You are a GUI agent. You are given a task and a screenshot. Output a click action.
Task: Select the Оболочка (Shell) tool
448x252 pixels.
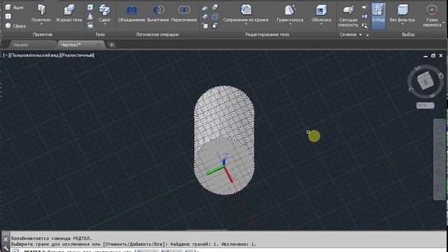[321, 13]
